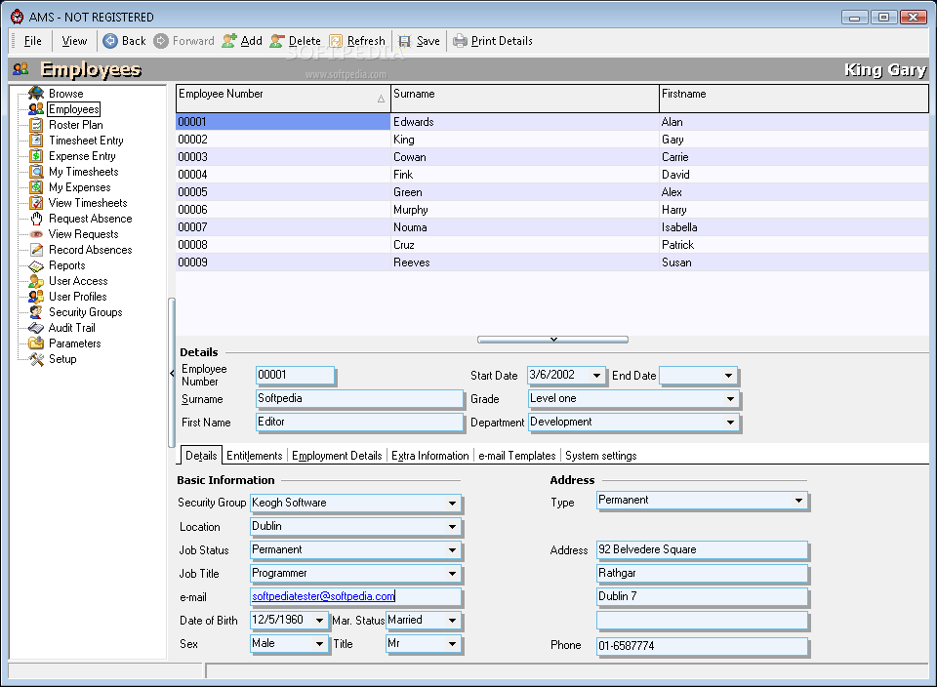Open the Sex dropdown
This screenshot has width=937, height=687.
[x=320, y=643]
